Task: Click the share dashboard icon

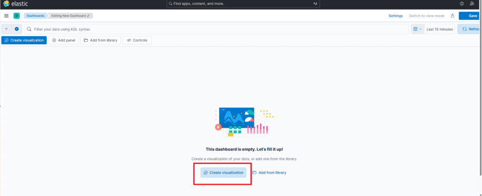Action: click(x=452, y=16)
